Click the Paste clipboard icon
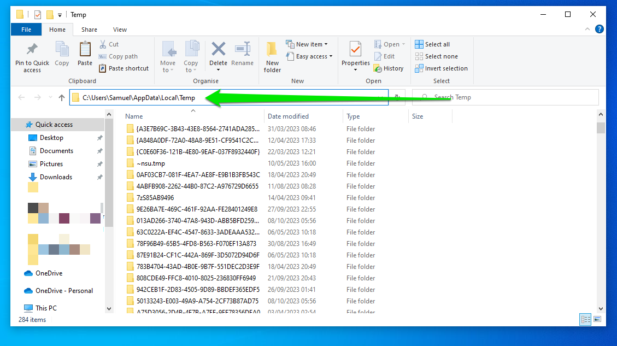 coord(85,50)
